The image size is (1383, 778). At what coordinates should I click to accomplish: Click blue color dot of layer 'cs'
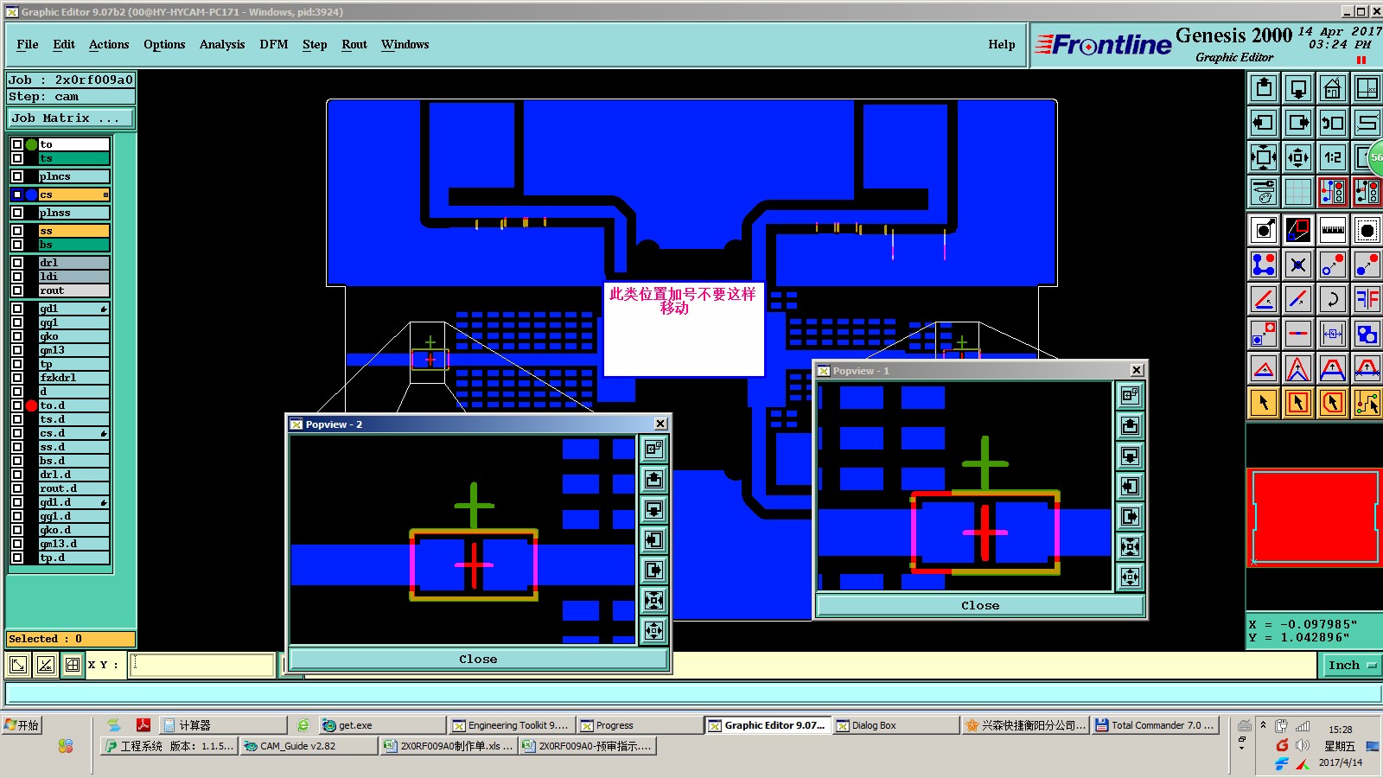pyautogui.click(x=32, y=194)
